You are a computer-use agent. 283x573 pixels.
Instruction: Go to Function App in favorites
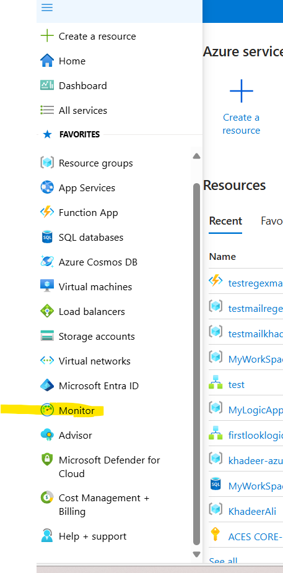pos(89,213)
